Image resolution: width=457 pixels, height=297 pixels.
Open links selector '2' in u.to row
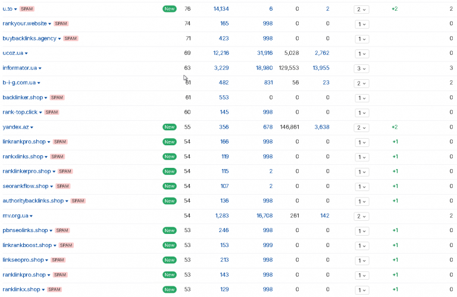[361, 10]
